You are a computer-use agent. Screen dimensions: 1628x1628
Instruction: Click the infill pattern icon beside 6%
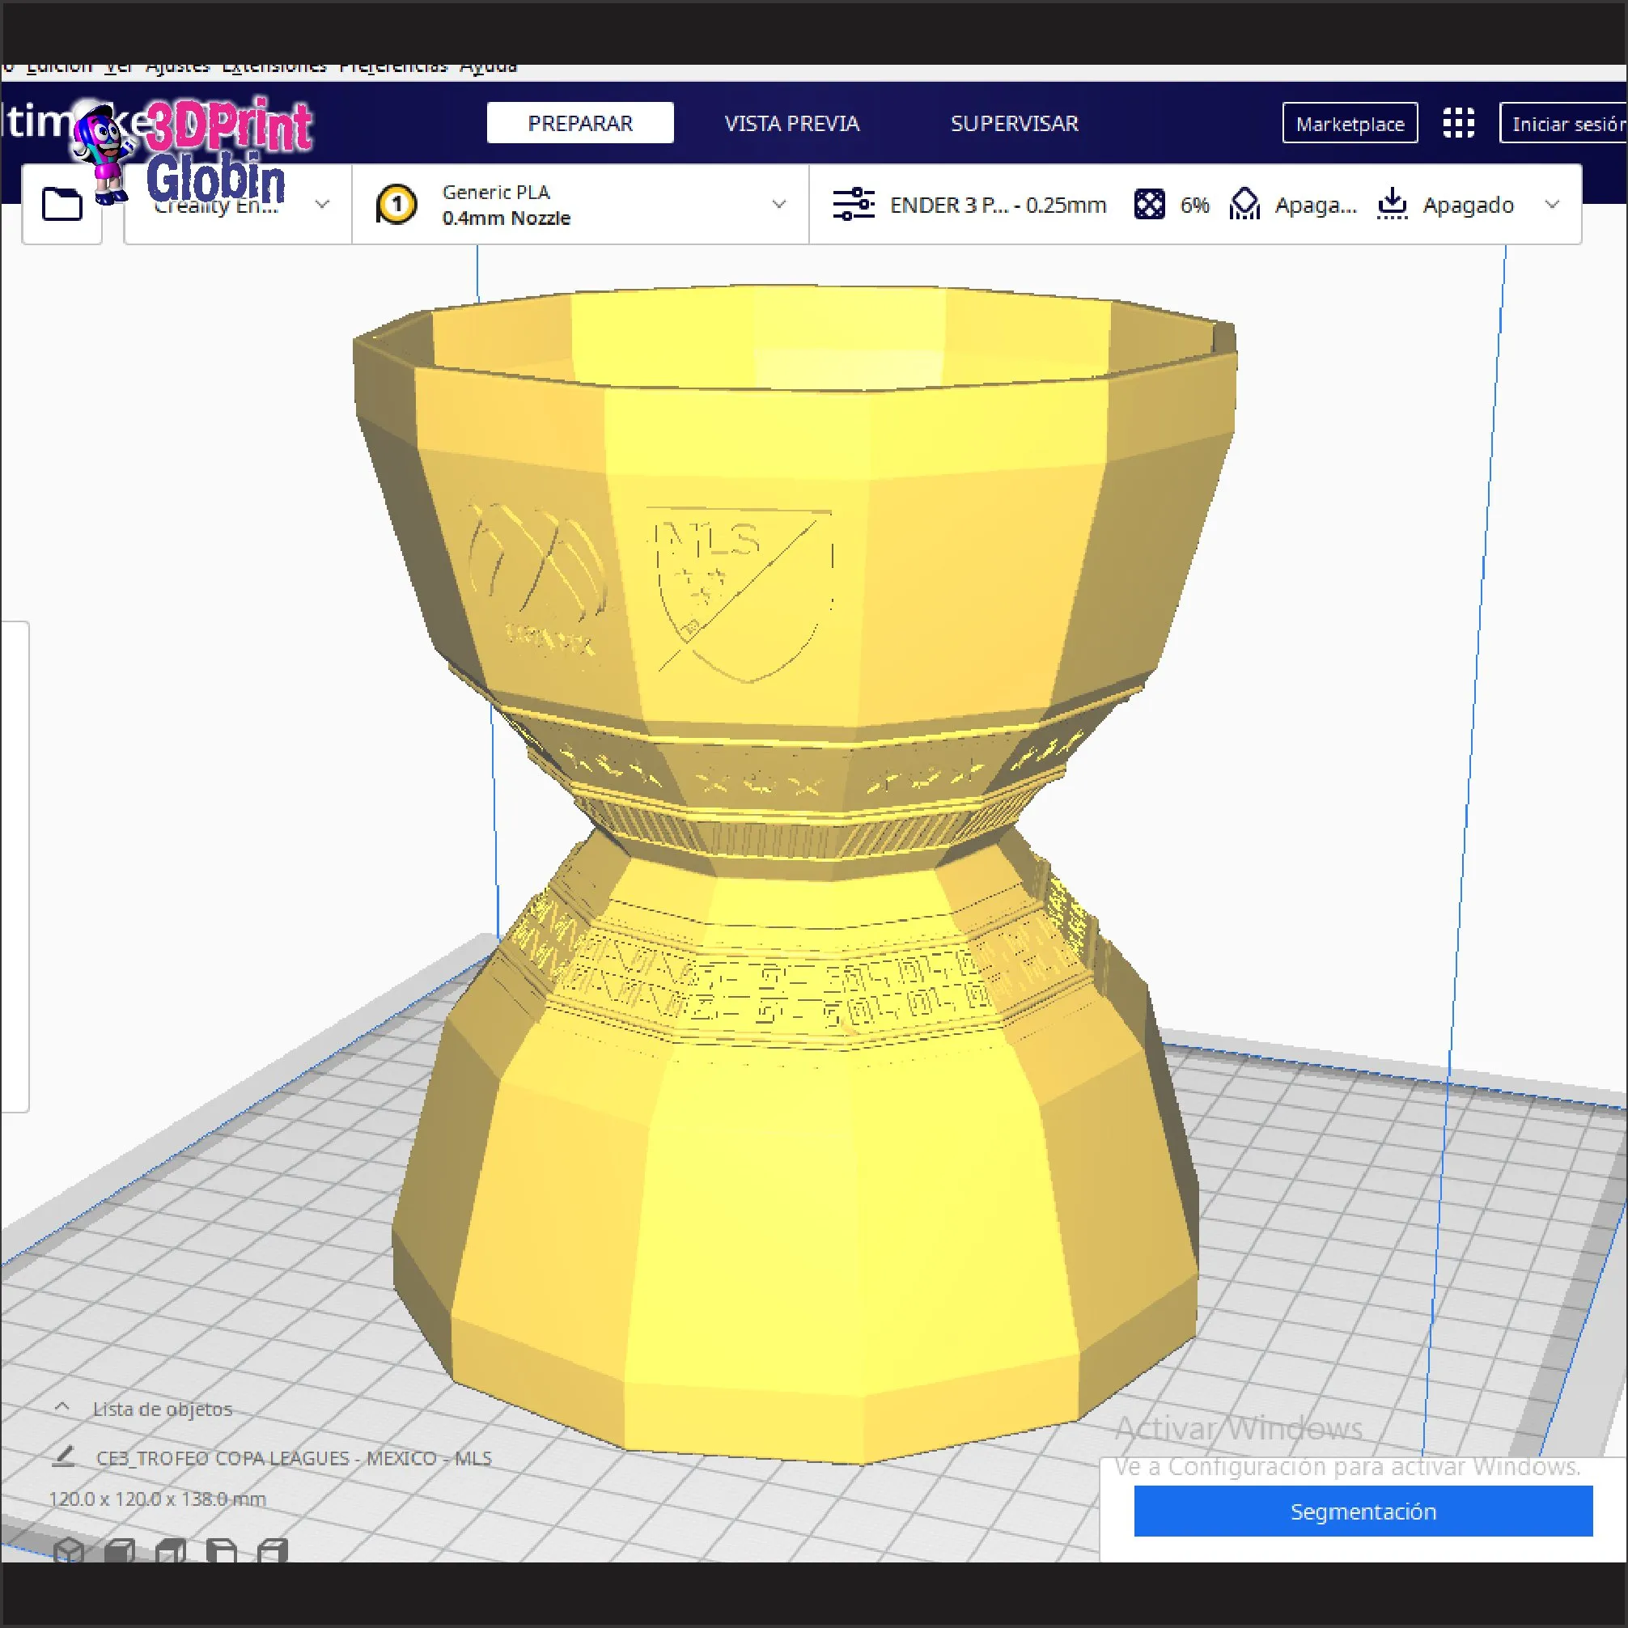1149,205
